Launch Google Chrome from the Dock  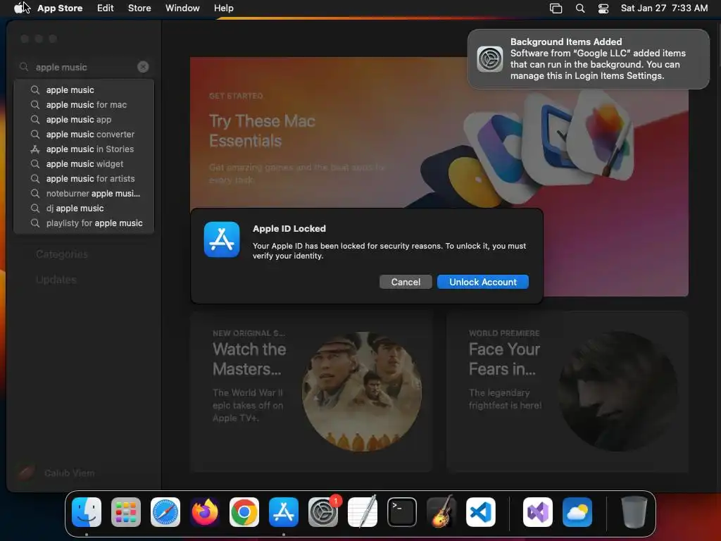click(244, 512)
